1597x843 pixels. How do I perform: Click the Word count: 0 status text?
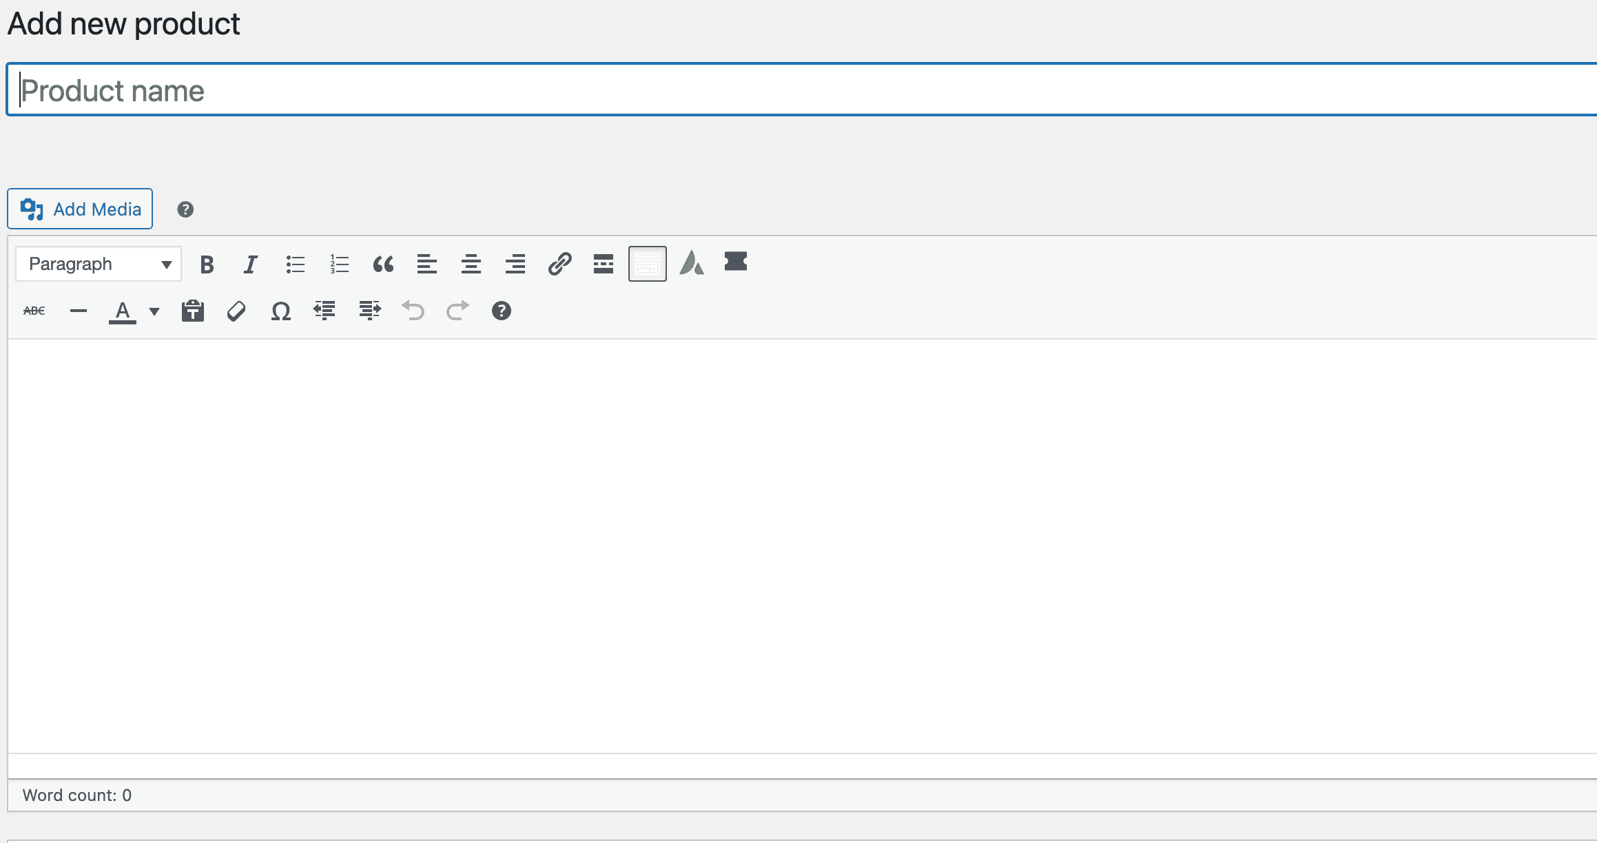[77, 795]
